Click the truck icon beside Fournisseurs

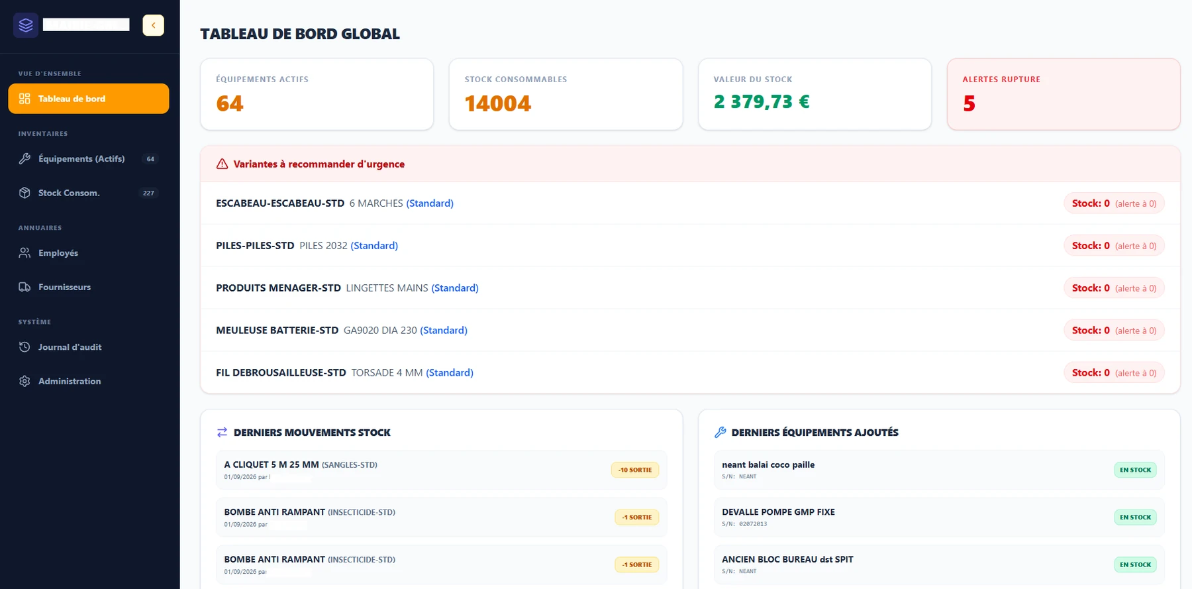pos(25,287)
